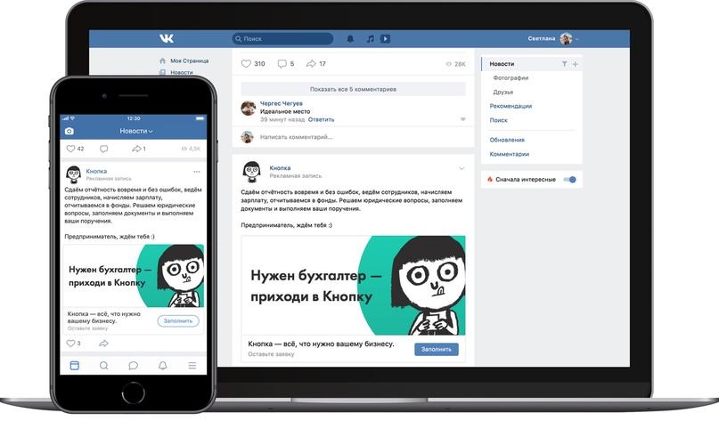Click Показать все 5 комментариев button
The height and width of the screenshot is (421, 719).
(x=353, y=89)
